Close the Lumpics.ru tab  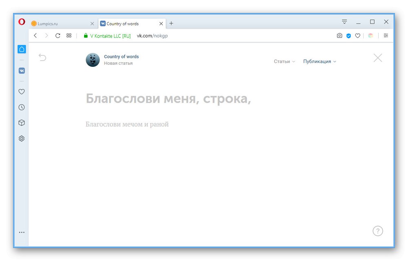pos(92,24)
